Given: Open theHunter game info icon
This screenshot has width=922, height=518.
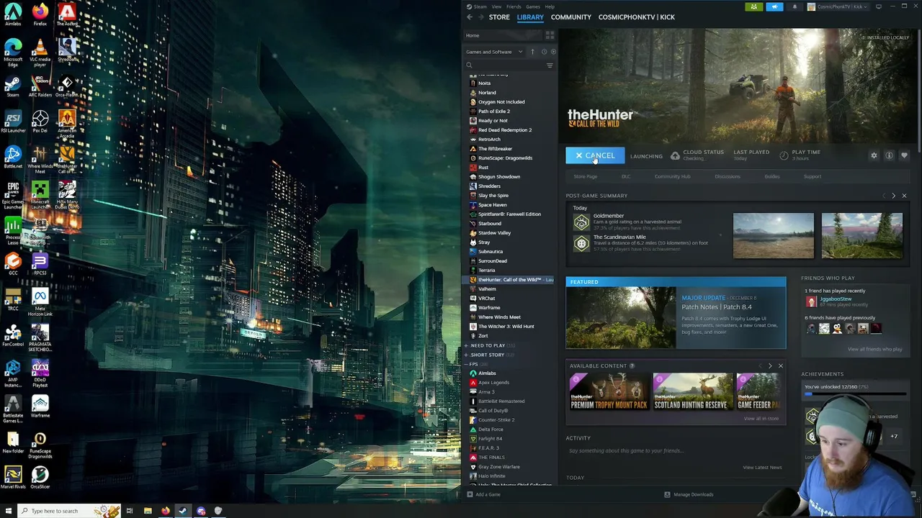Looking at the screenshot, I should point(889,155).
